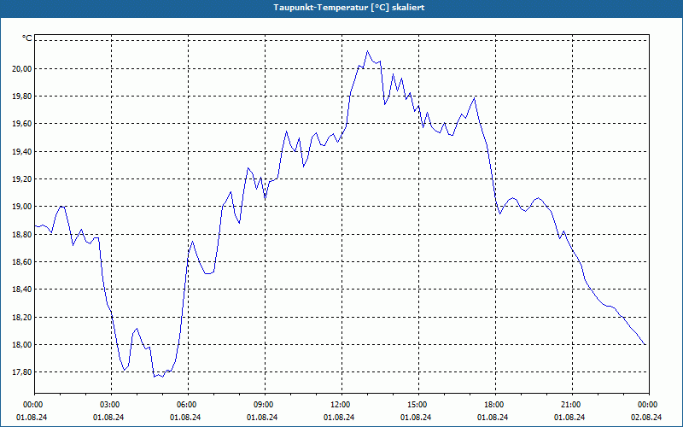Click the x-axis time label 06:00
The image size is (683, 427).
tap(188, 405)
